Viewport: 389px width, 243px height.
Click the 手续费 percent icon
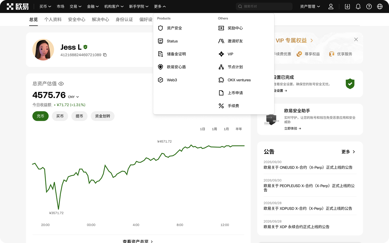221,106
